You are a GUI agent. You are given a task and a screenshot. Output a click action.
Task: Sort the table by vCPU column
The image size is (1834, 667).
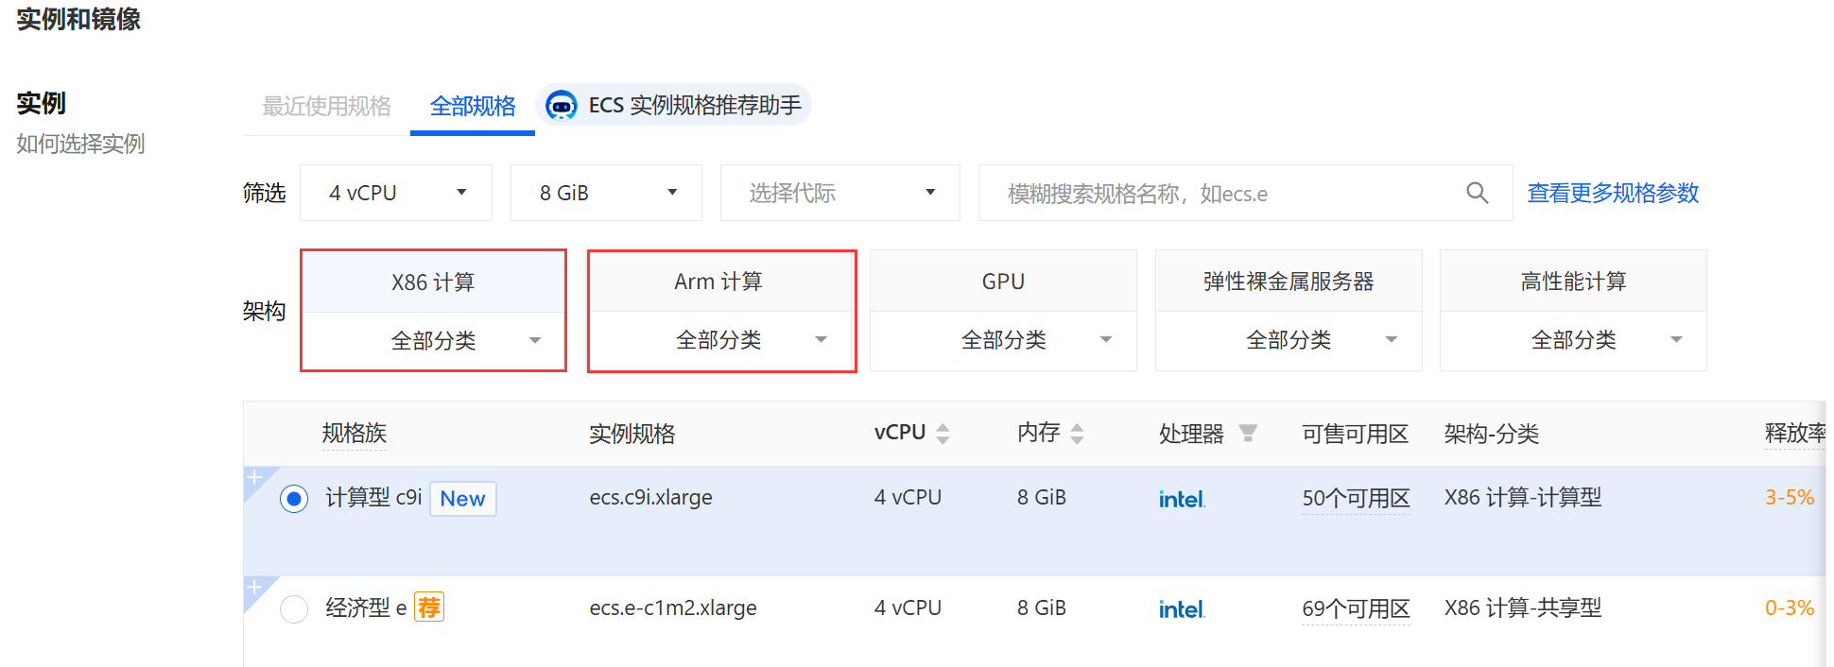click(943, 434)
